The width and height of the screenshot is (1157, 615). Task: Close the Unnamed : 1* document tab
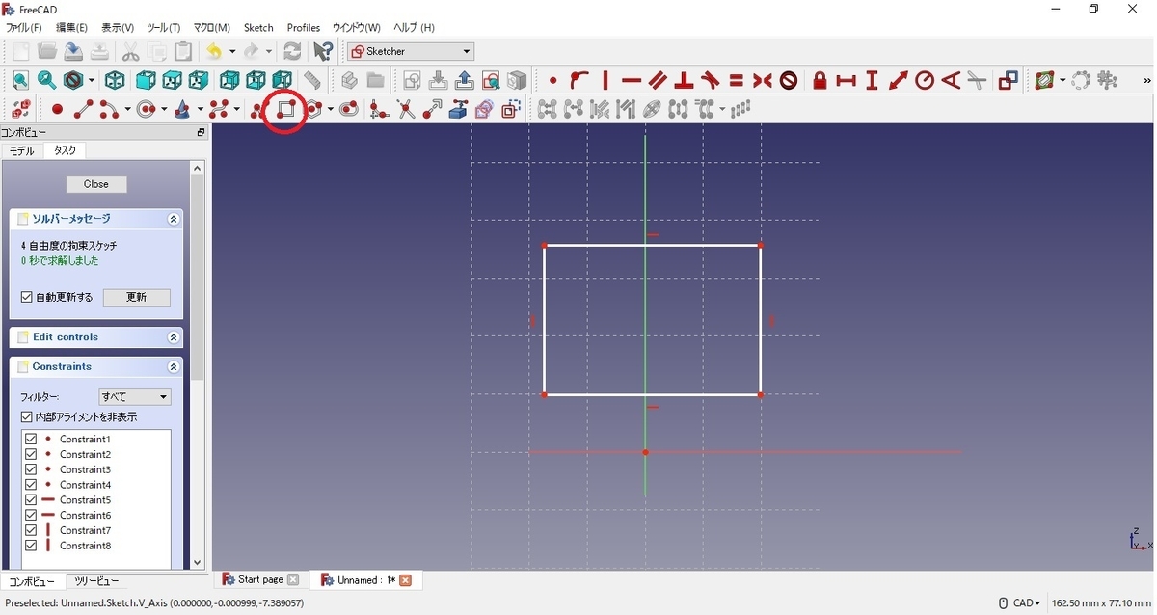click(405, 580)
